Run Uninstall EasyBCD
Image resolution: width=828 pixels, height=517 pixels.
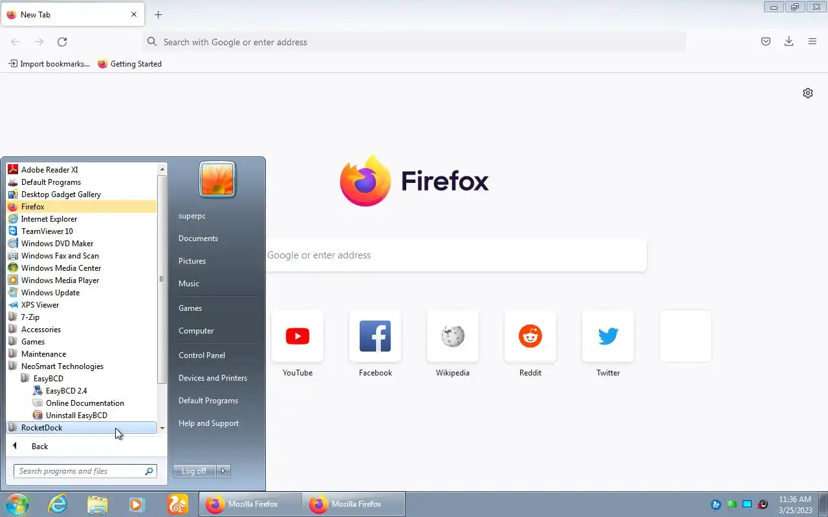click(x=82, y=416)
